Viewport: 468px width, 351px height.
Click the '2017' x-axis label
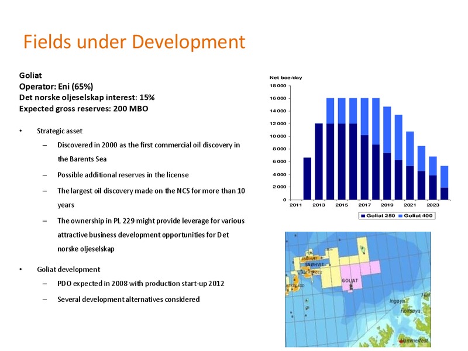(x=364, y=205)
